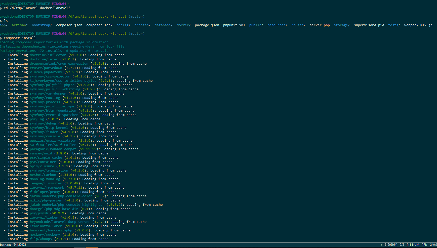Screen dimensions: 437x248
Task: Click the bootstrap/ directory name
Action: pyautogui.click(x=42, y=25)
